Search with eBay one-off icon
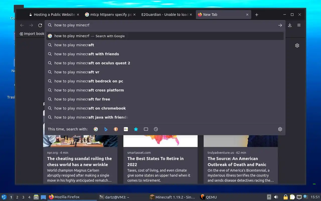Viewport: 321px width, 201px height. (x=126, y=129)
